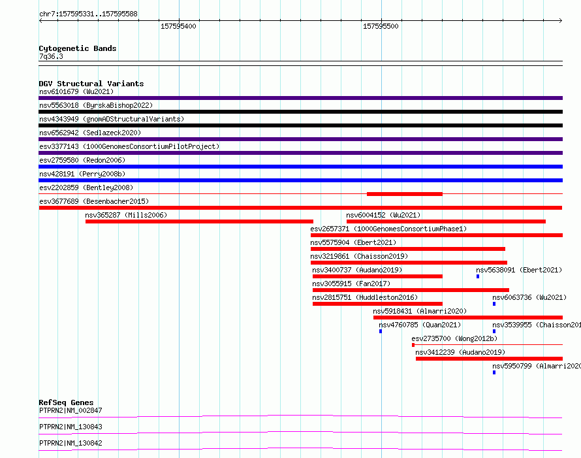Click the nsv5575904 (Ebert2021) label
This screenshot has height=458, width=581.
(353, 242)
